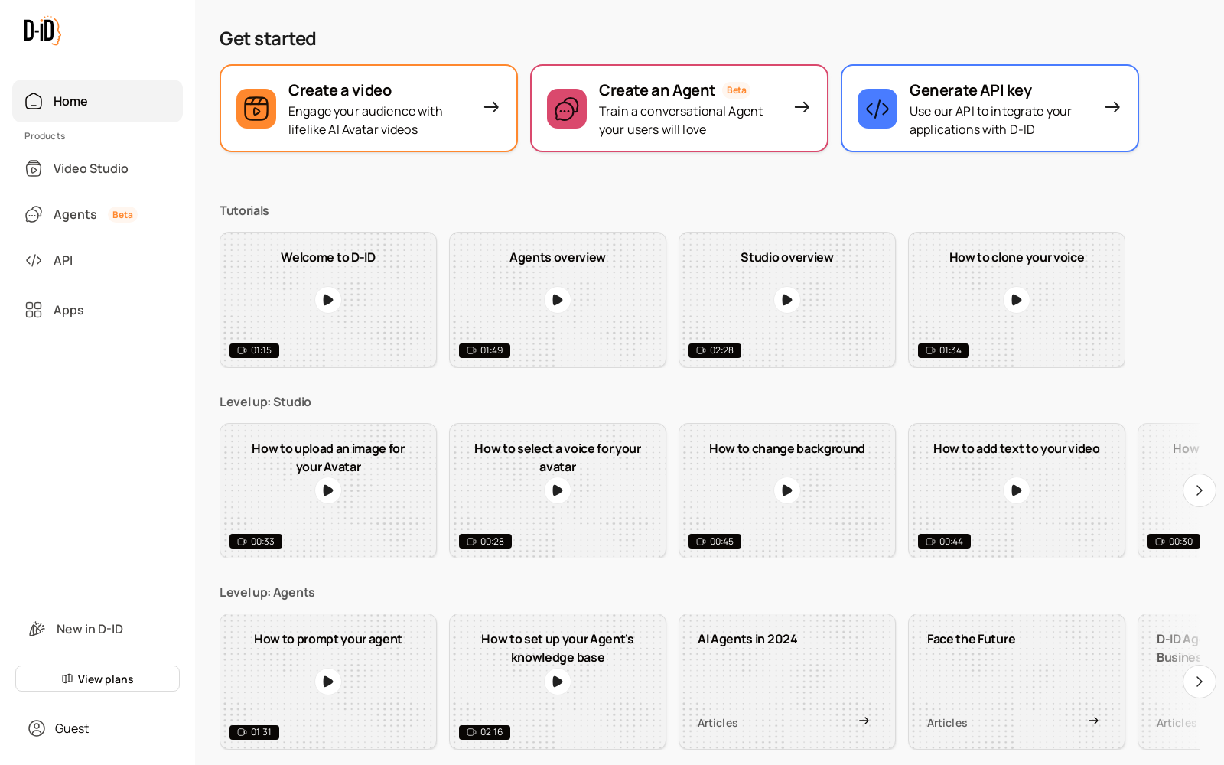Click the arrow on Generate API key card
This screenshot has width=1224, height=765.
click(1112, 107)
